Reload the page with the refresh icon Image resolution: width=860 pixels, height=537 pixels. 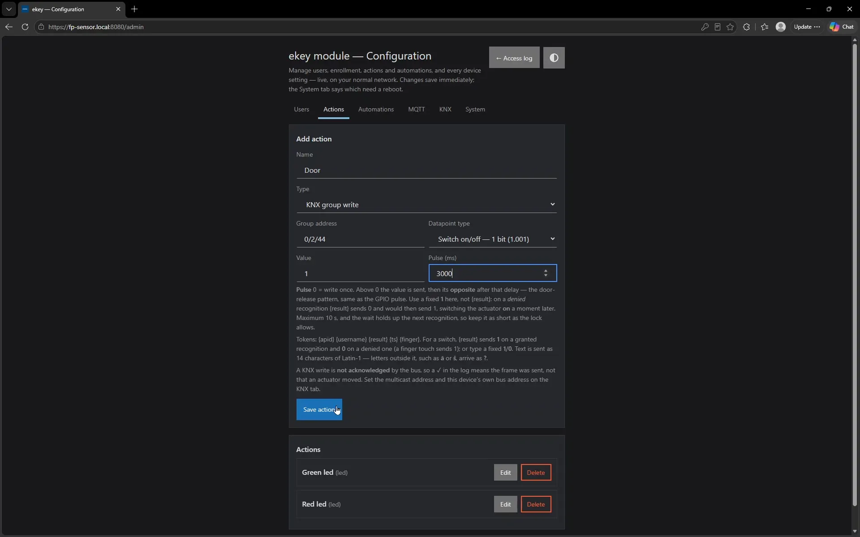25,27
